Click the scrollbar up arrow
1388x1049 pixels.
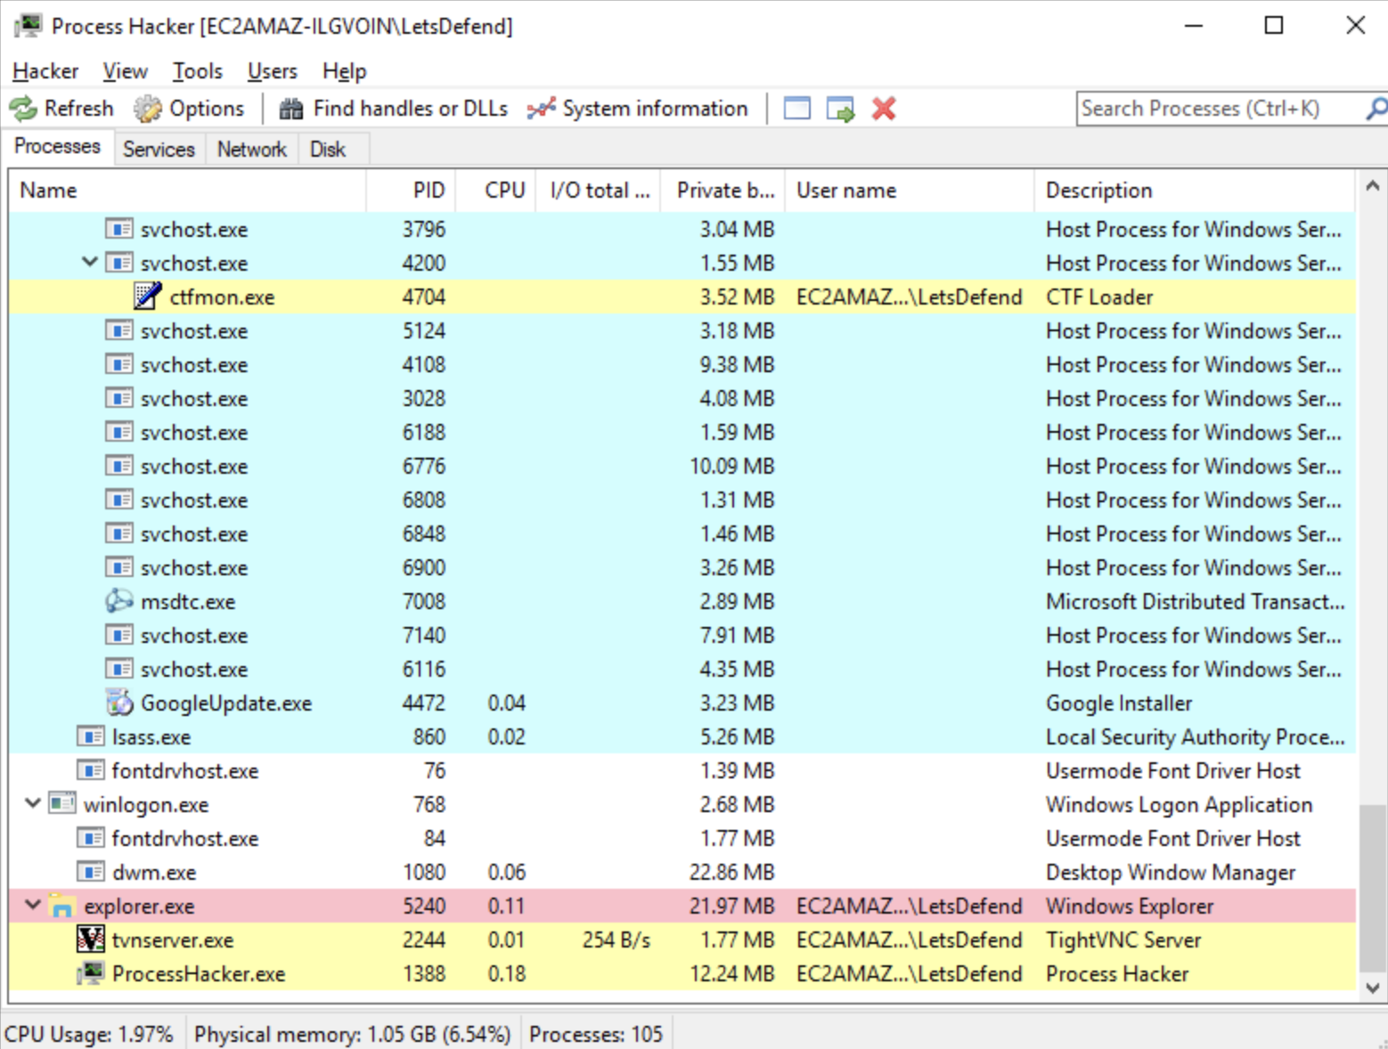[1372, 186]
